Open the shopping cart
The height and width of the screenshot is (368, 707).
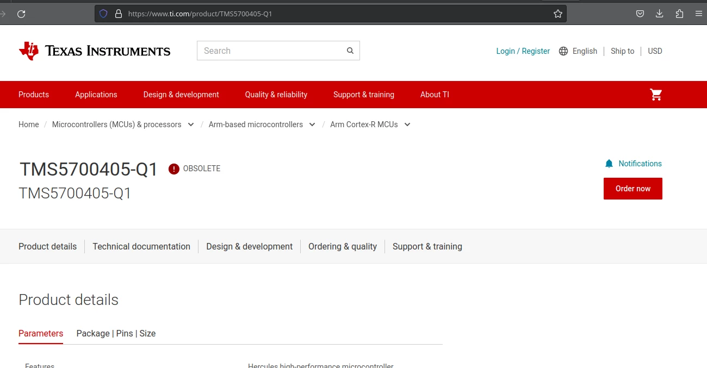pyautogui.click(x=656, y=95)
